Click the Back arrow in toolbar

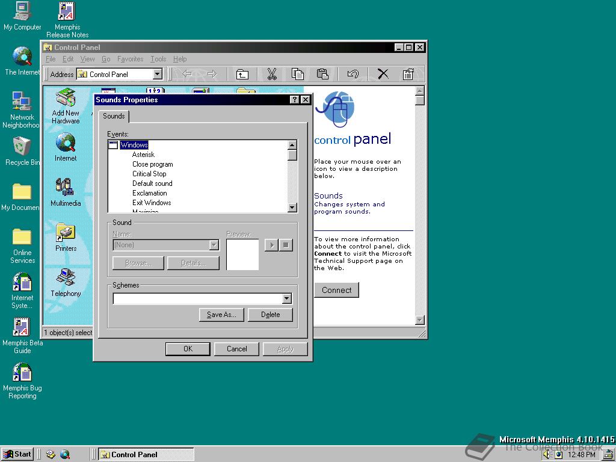pos(188,74)
